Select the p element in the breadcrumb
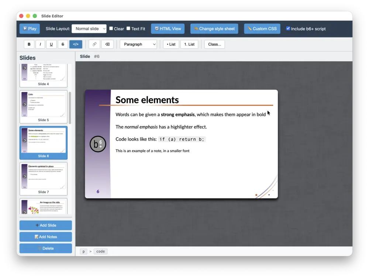Image resolution: width=369 pixels, height=278 pixels. [x=83, y=251]
